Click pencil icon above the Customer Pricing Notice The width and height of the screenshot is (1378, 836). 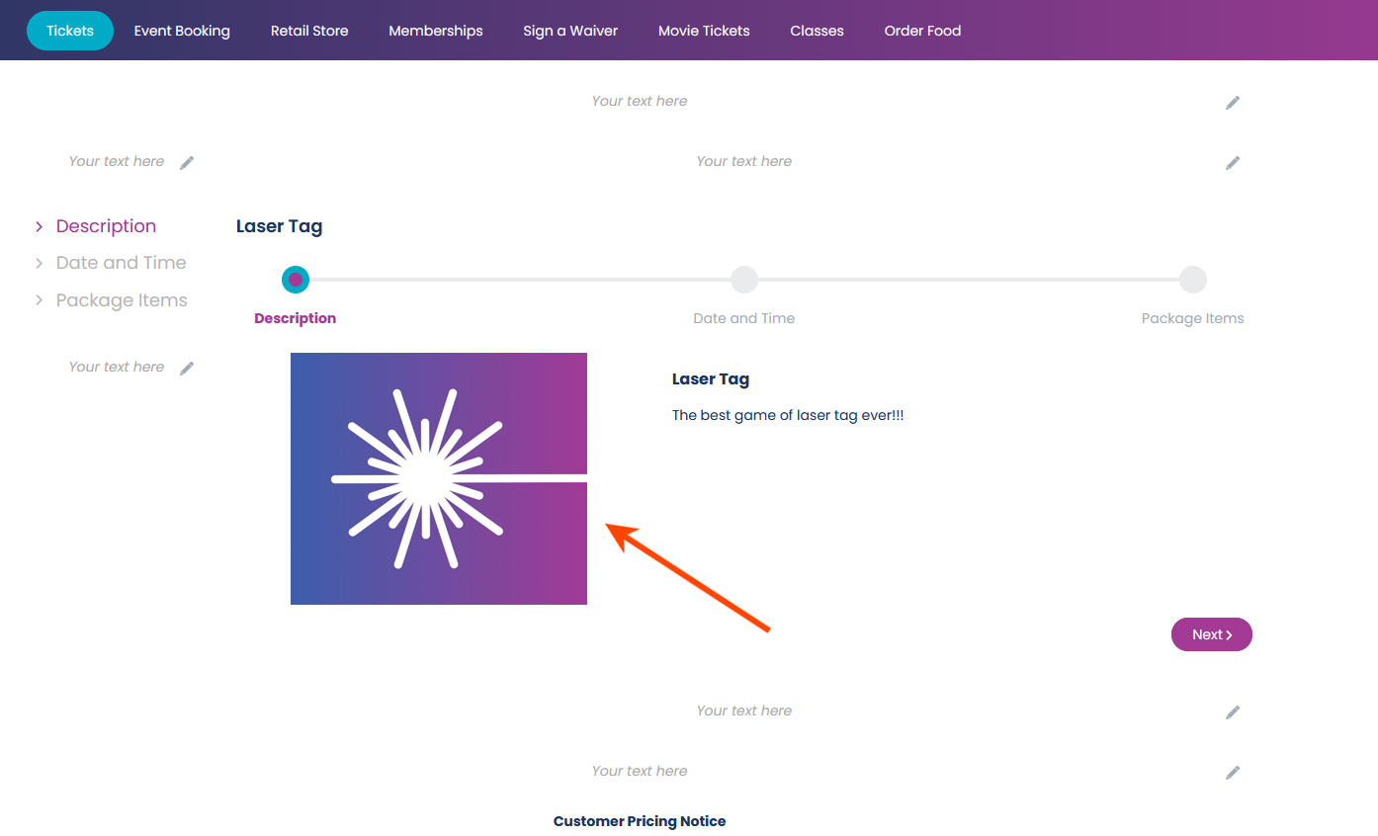[x=1233, y=772]
